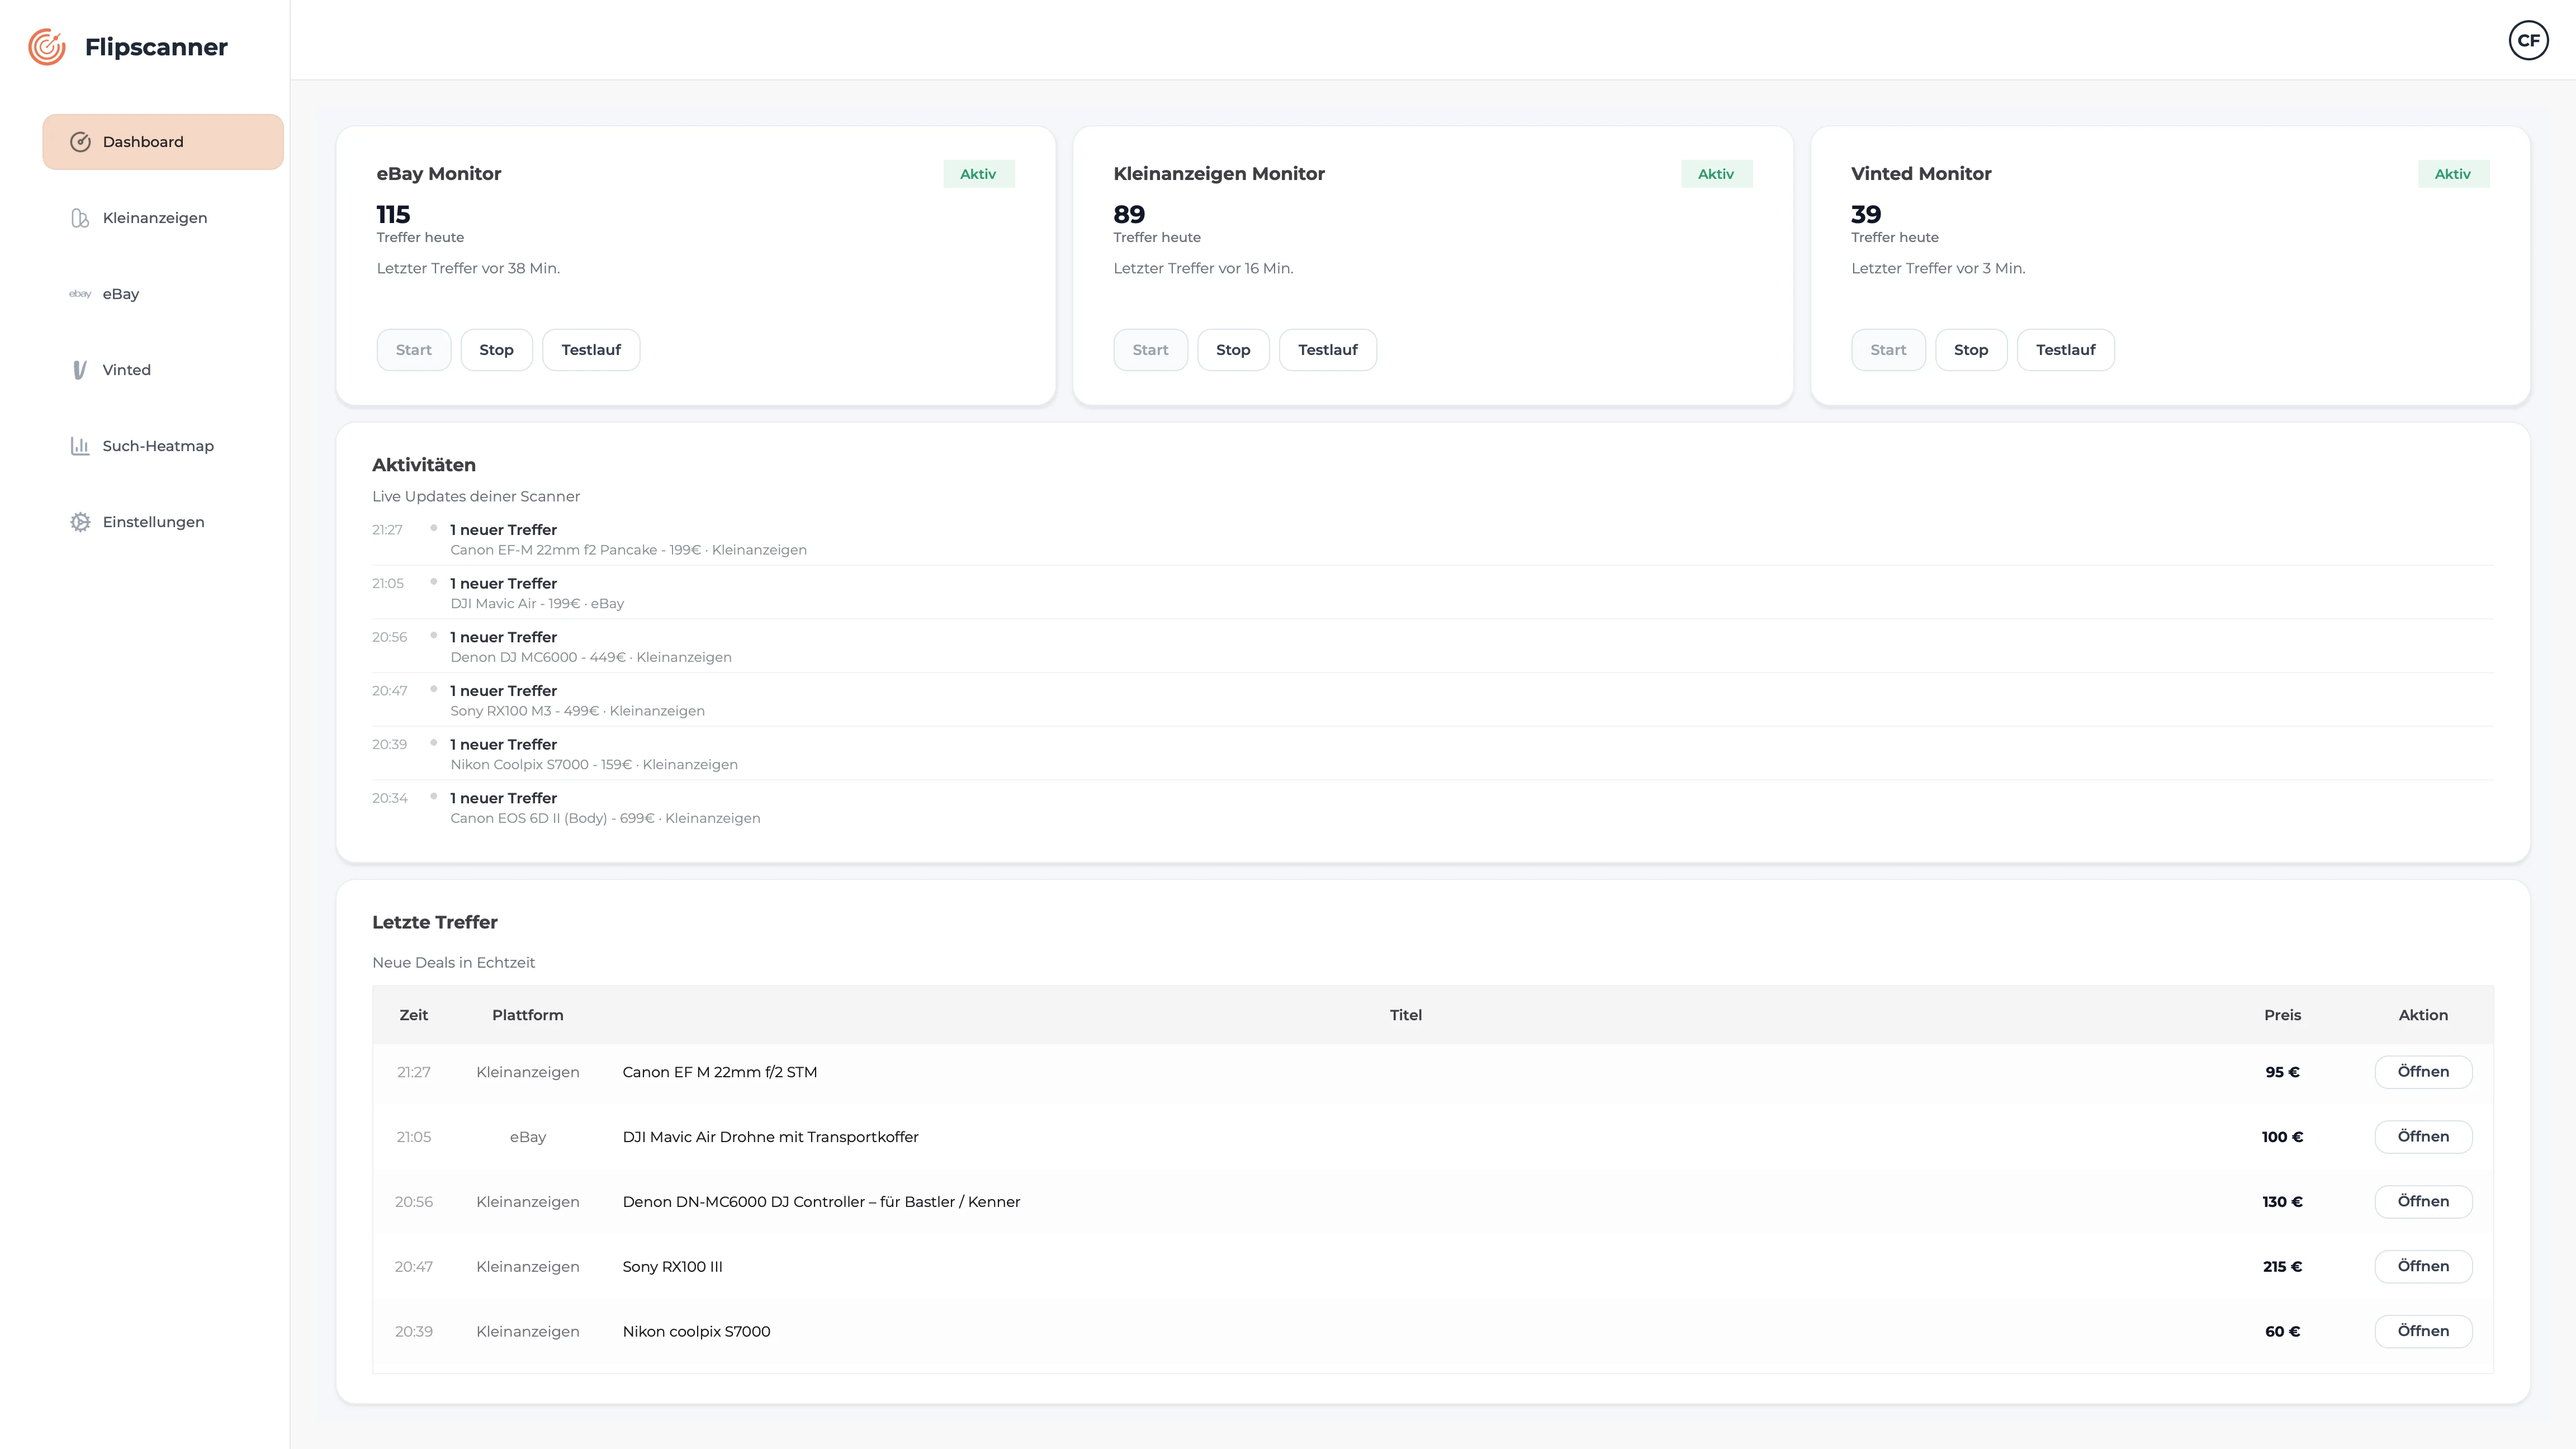The width and height of the screenshot is (2576, 1449).
Task: Select activity 'Sony RX100 M3 - 499€'
Action: tap(1431, 701)
